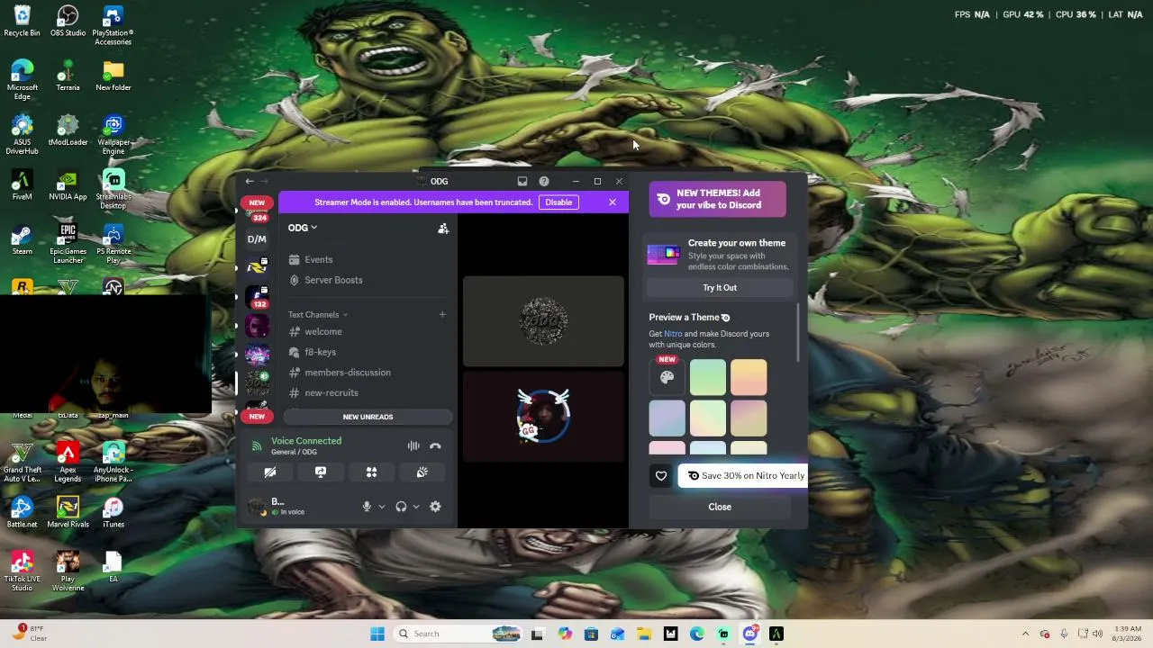Show hidden system tray icons
Screen dimensions: 1153x648
pos(1025,634)
